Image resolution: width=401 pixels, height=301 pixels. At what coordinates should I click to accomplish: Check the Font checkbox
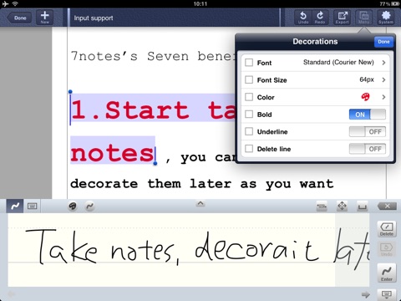[x=249, y=63]
